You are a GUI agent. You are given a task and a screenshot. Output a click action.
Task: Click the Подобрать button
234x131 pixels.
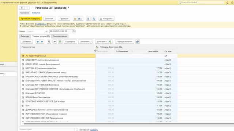point(70,41)
